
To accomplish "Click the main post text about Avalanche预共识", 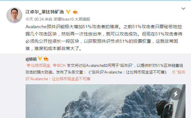I will point(104,37).
